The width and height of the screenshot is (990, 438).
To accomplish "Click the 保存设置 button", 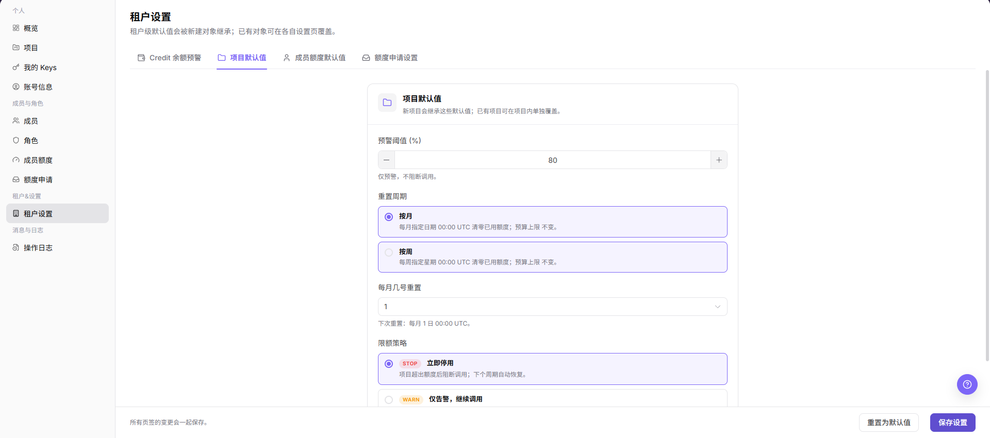I will 953,423.
